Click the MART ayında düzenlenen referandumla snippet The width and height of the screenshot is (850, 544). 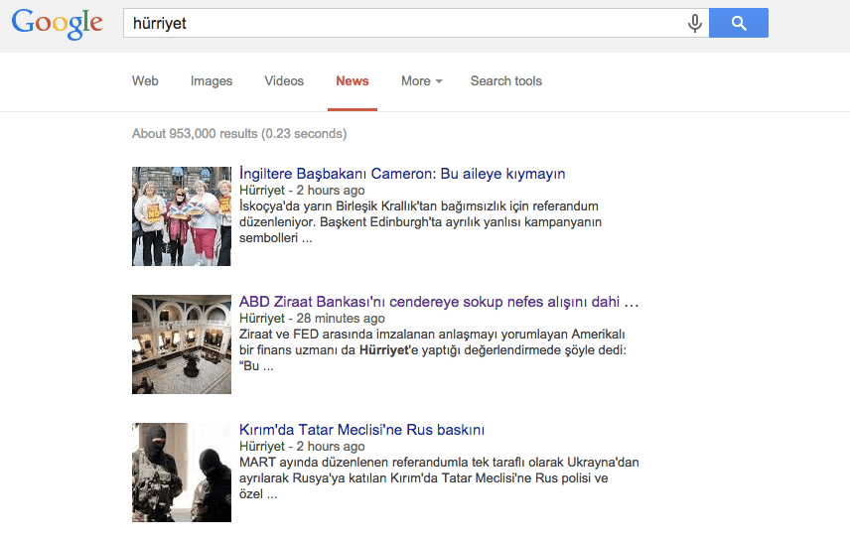[439, 477]
